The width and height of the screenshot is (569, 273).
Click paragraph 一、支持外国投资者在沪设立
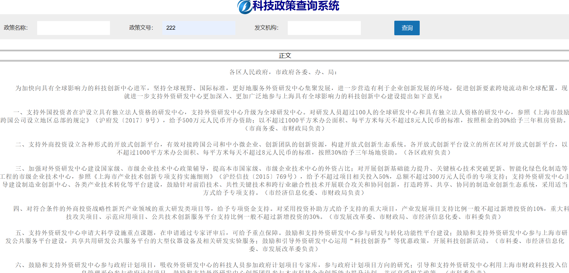[284, 120]
